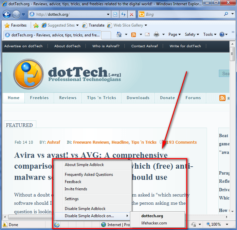Select dottech.org in the submenu
Image resolution: width=237 pixels, height=230 pixels.
[152, 216]
